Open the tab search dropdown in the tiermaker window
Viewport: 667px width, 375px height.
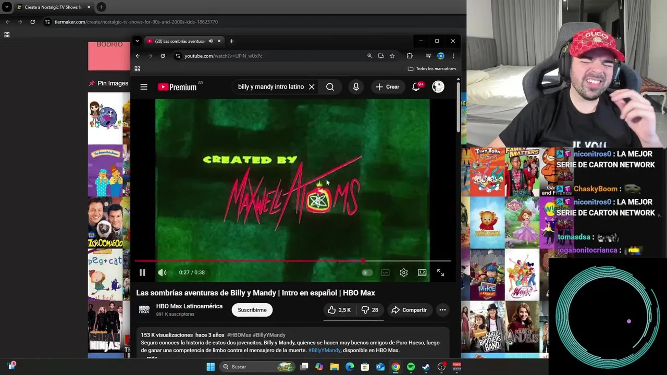pos(7,7)
